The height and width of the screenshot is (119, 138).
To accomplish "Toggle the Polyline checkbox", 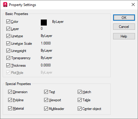I will [x=10, y=100].
